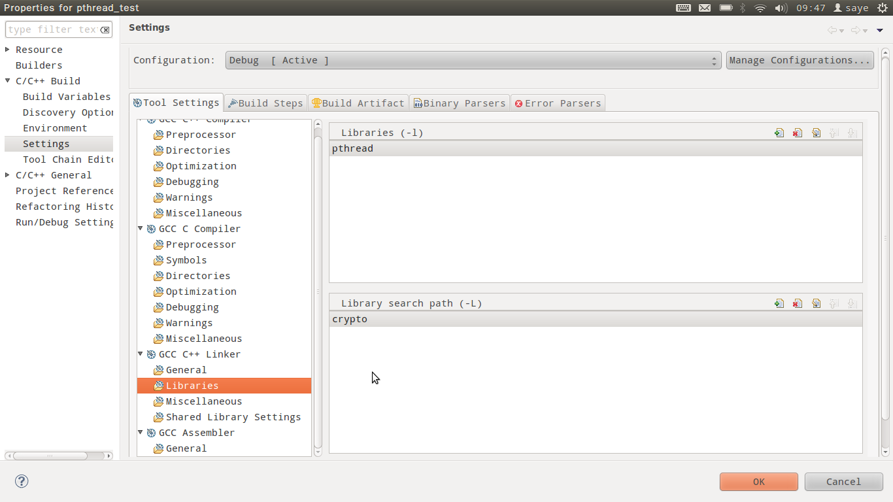Switch to the Build Steps tab

click(x=265, y=103)
